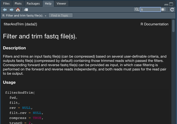The width and height of the screenshot is (177, 124).
Task: Click the 'Filter and trim fastq file(s).' title
Action: coord(40,36)
